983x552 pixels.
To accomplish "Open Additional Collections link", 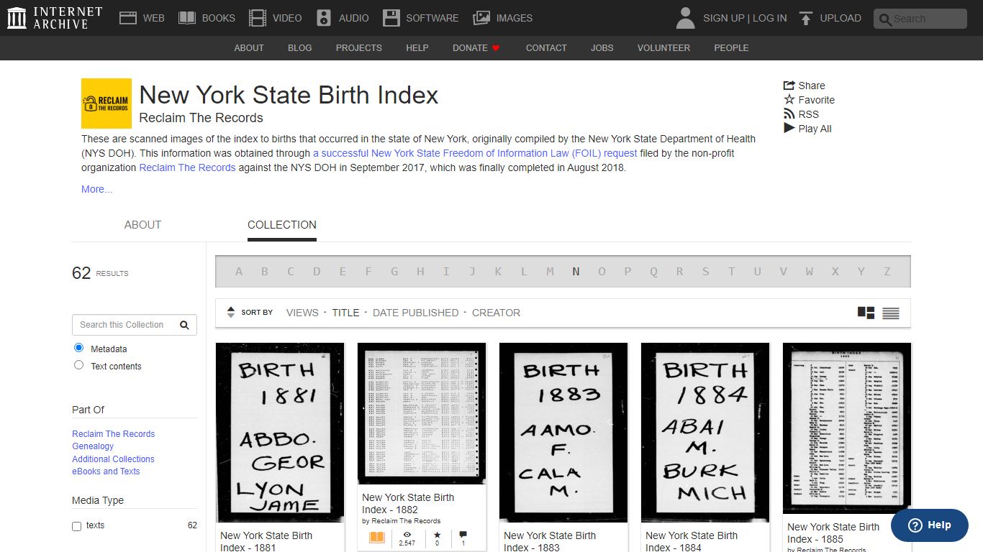I will click(113, 459).
